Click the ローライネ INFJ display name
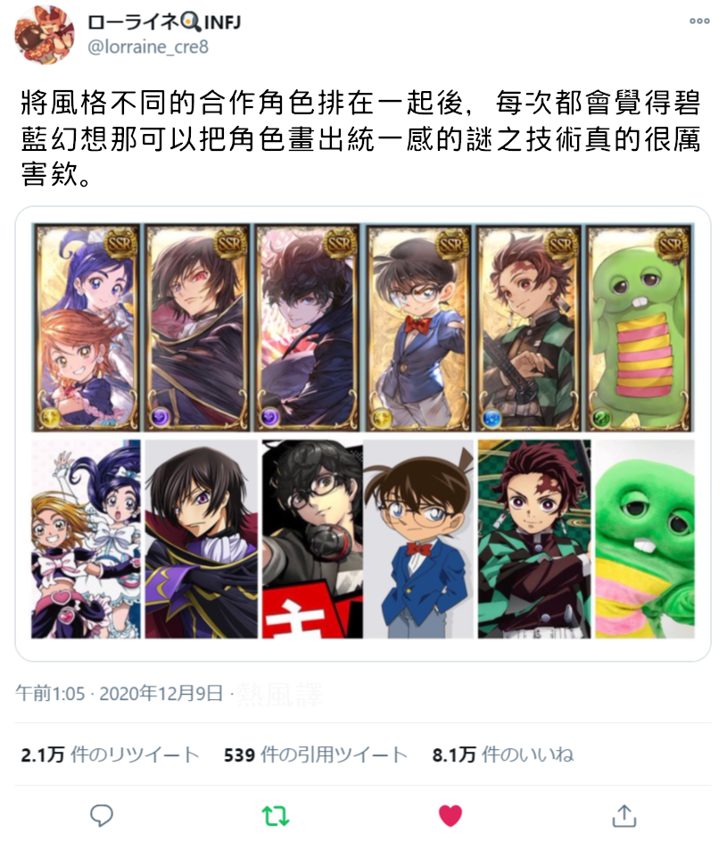This screenshot has width=727, height=841. (x=164, y=22)
